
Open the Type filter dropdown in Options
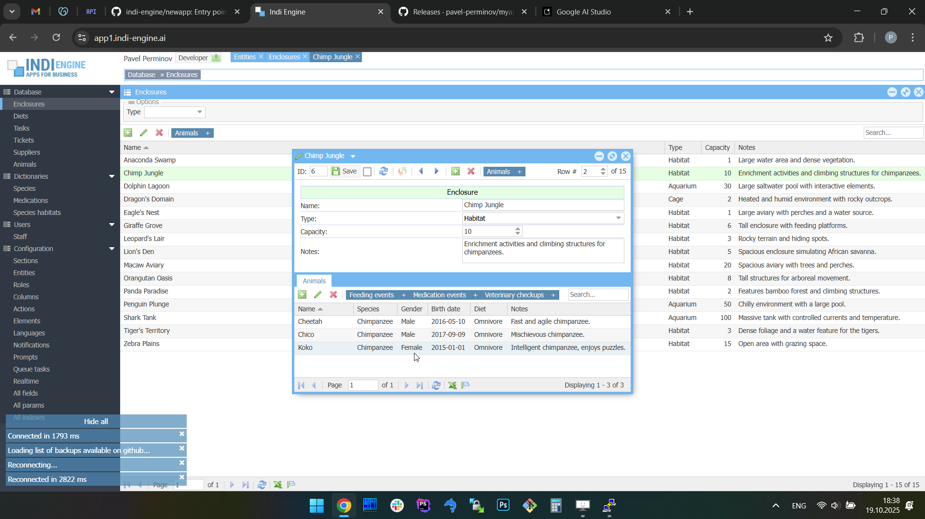199,112
